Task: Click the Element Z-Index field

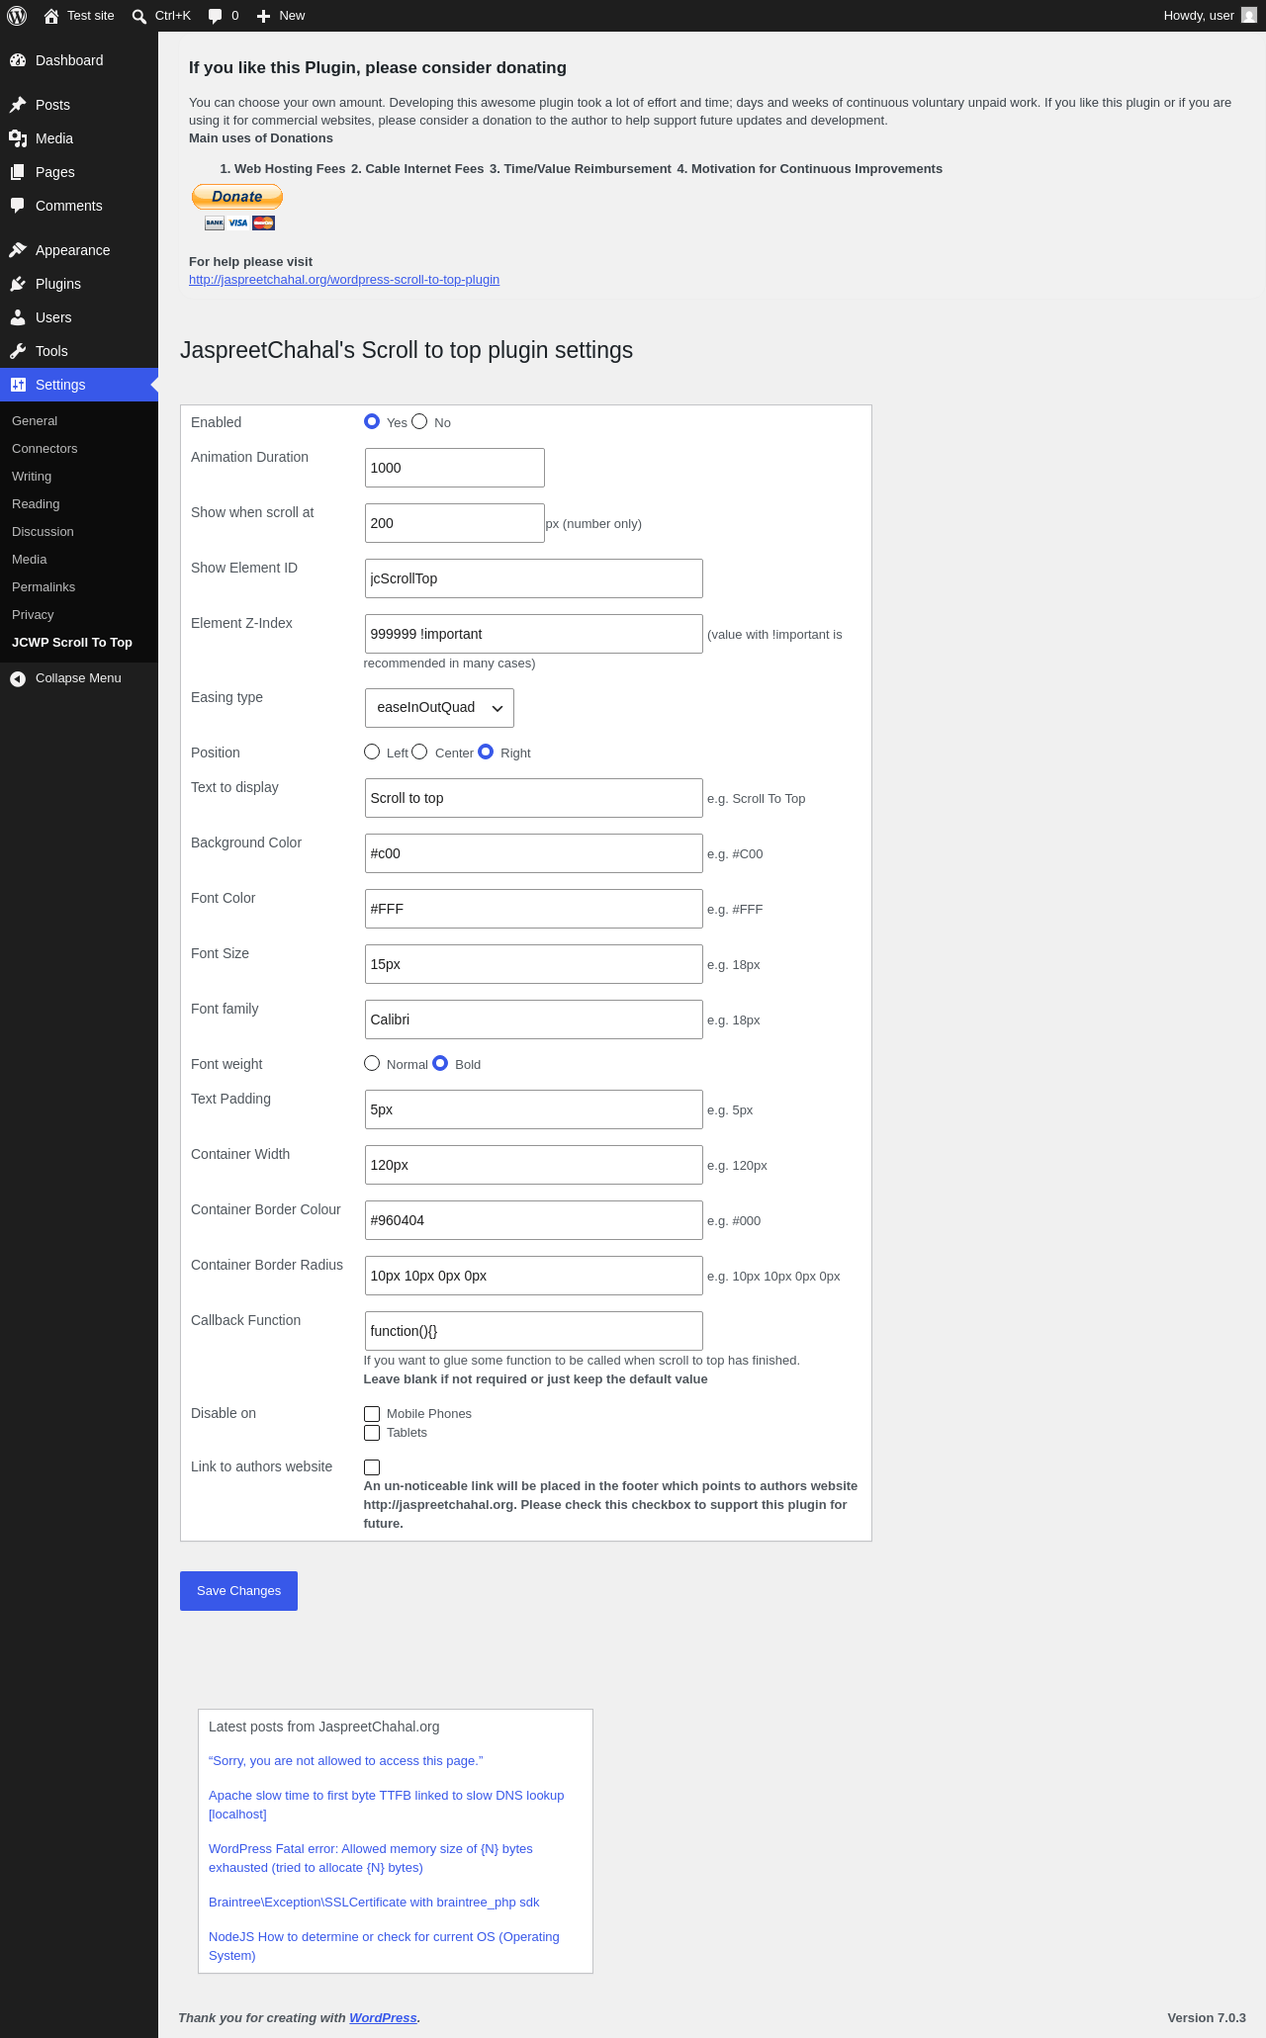Action: coord(534,634)
